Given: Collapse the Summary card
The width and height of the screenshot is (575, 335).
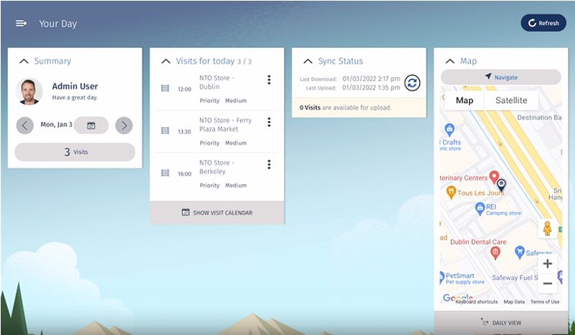Looking at the screenshot, I should (24, 62).
